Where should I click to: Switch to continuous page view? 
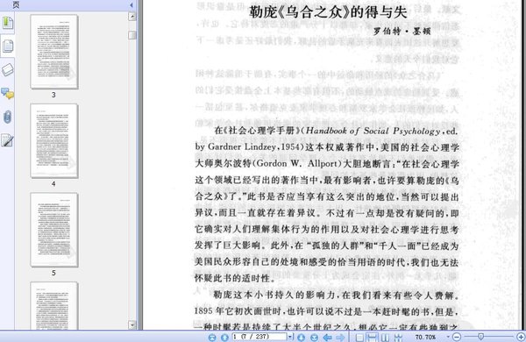click(x=372, y=338)
